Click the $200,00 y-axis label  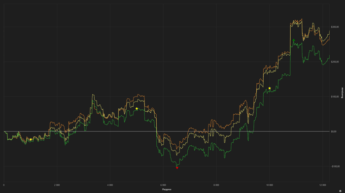click(335, 62)
